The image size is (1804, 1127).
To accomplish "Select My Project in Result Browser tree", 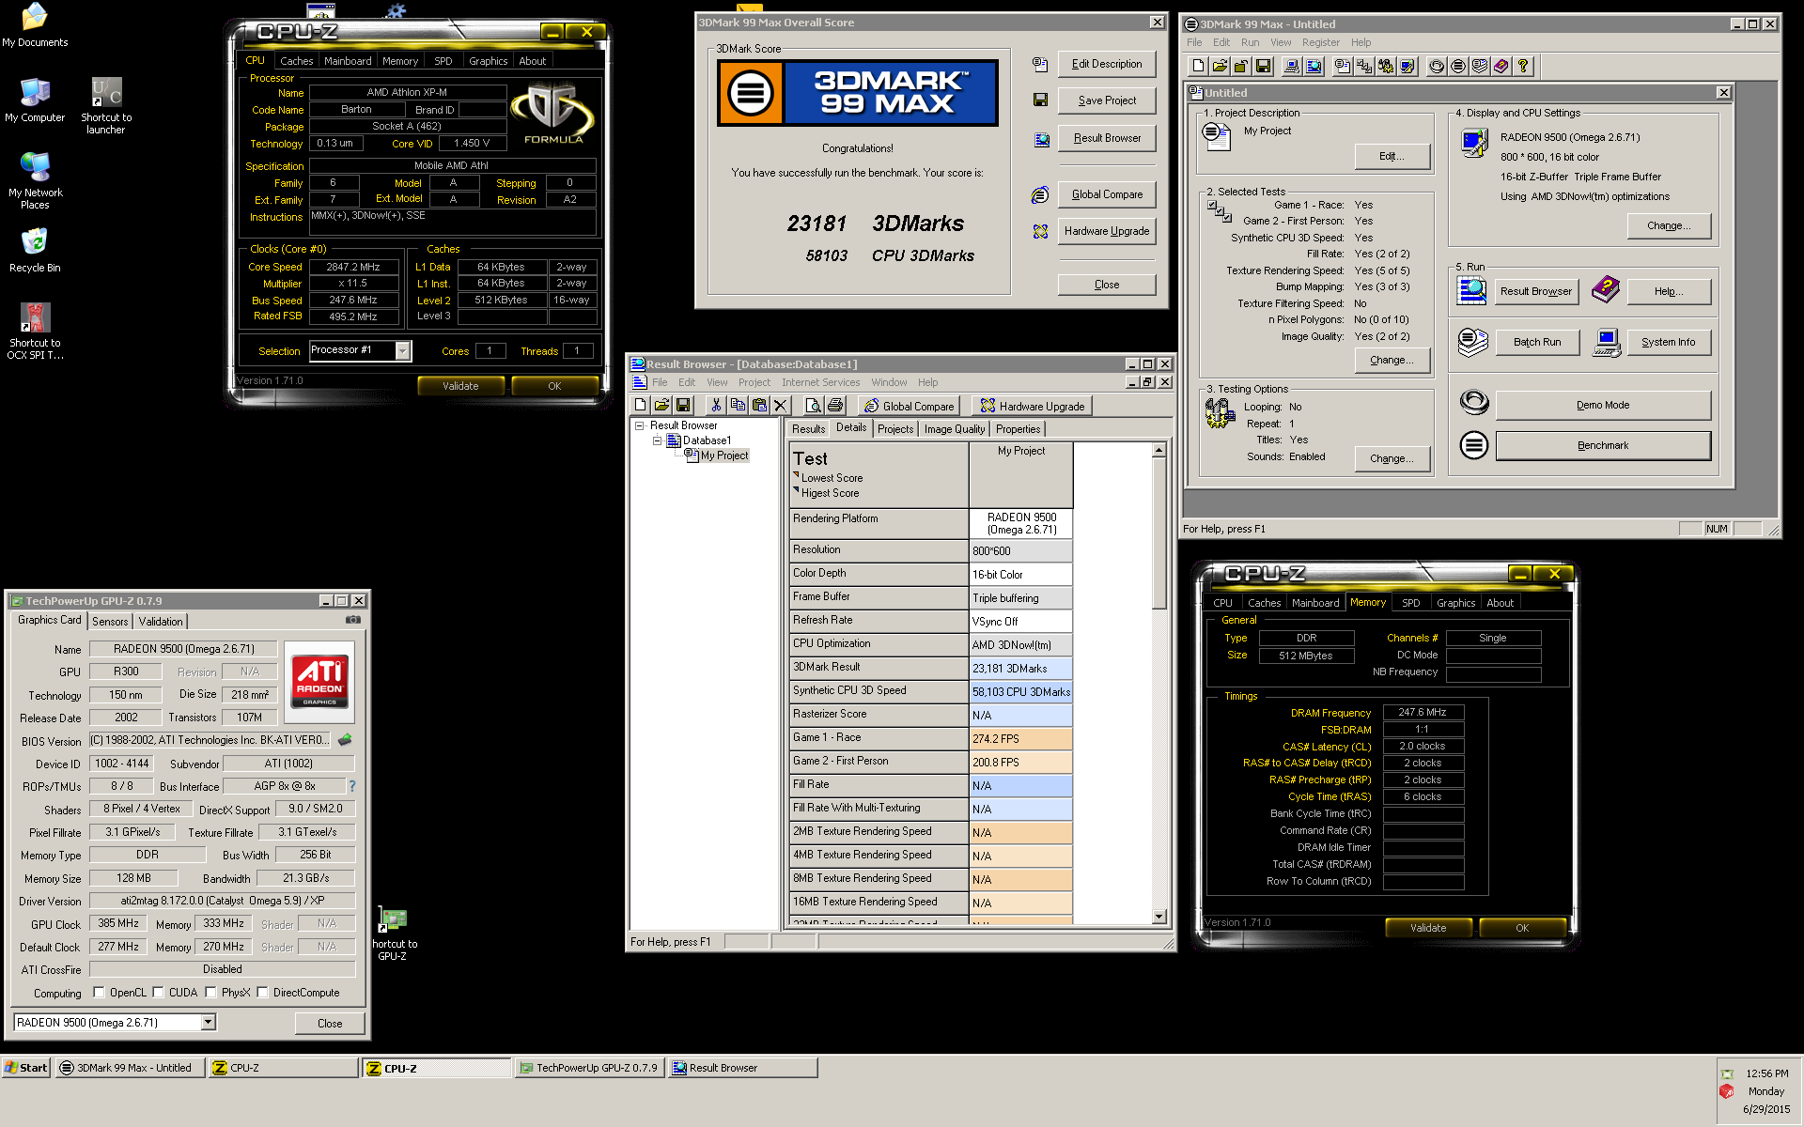I will point(723,455).
